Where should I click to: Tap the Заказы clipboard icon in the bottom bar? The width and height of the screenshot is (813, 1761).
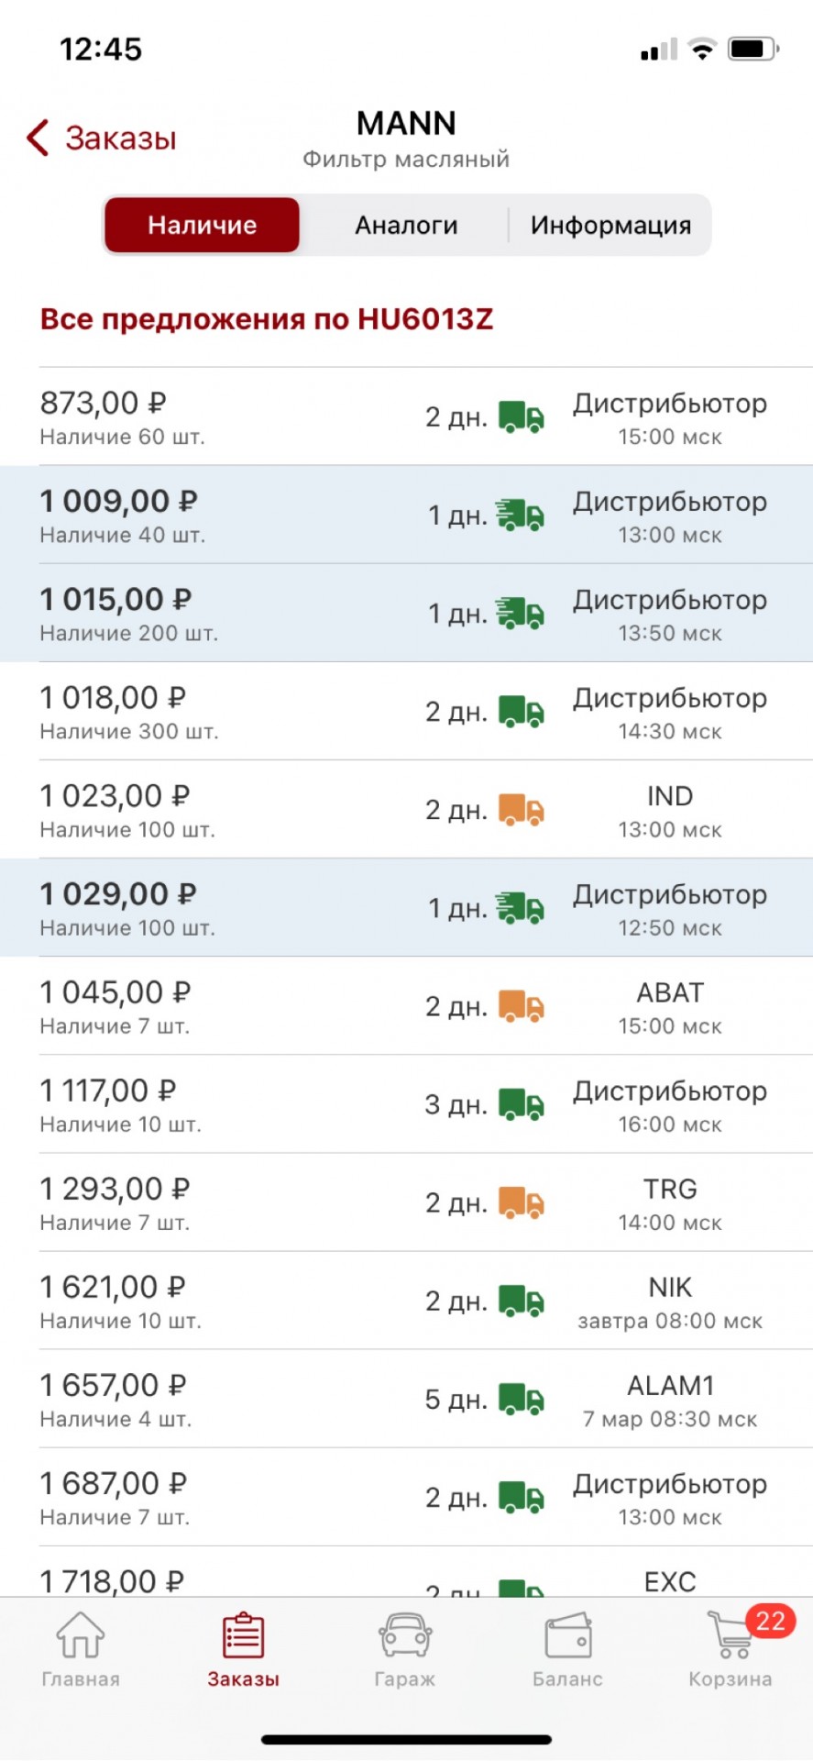click(x=243, y=1635)
